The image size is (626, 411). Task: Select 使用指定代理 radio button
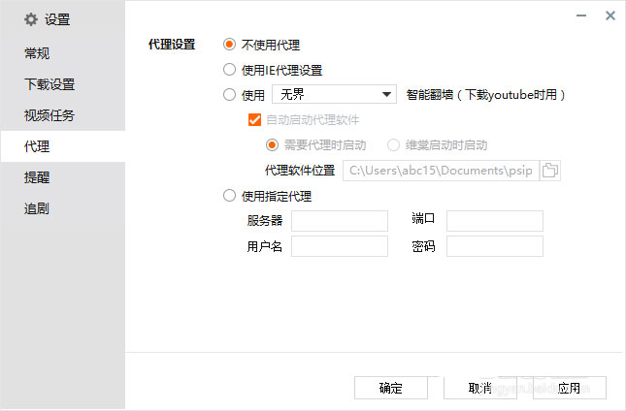click(x=230, y=196)
